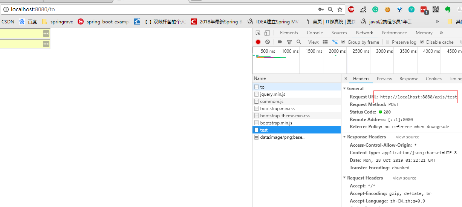The width and height of the screenshot is (462, 207).
Task: Enable Preserve log checkbox
Action: pos(388,42)
